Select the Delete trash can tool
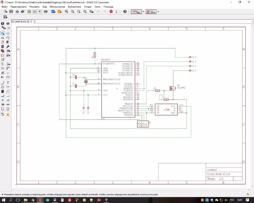Screen dimensions: 254x203 pyautogui.click(x=3, y=47)
